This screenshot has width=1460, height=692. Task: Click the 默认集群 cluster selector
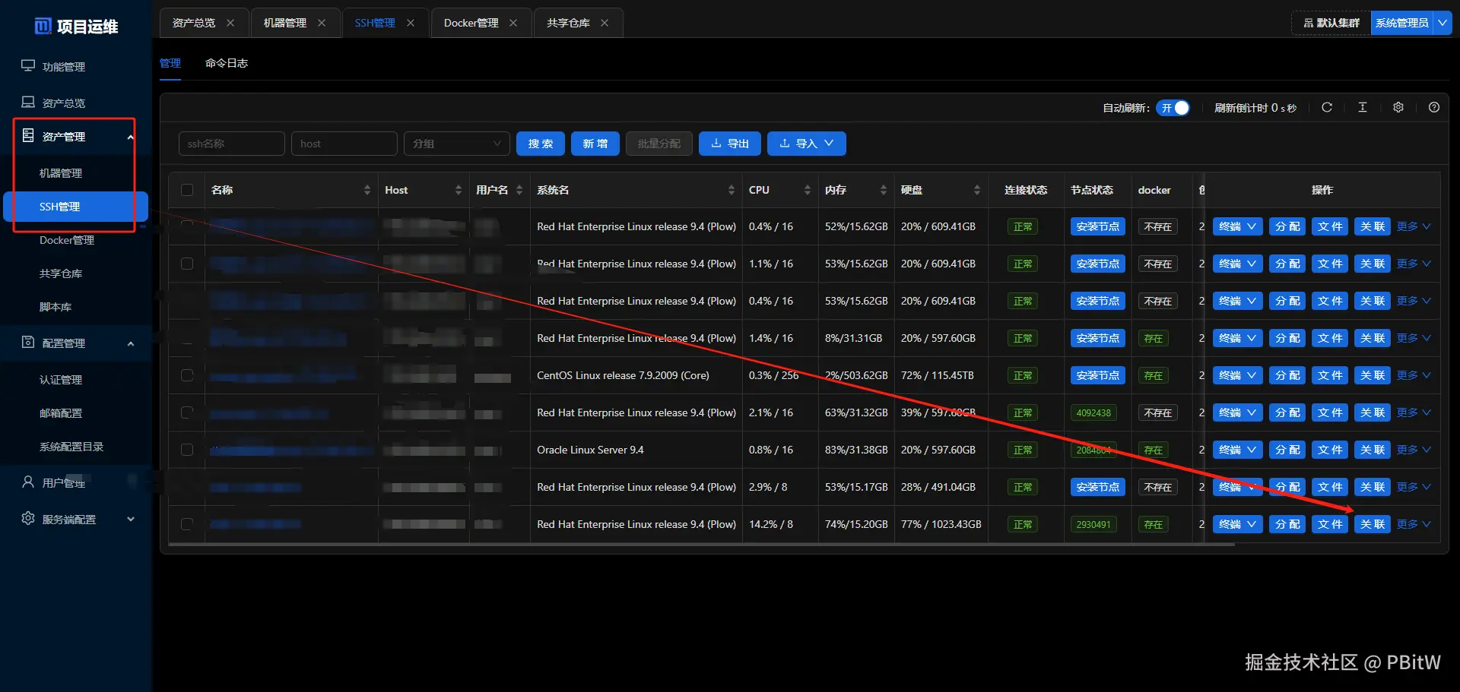[1331, 23]
